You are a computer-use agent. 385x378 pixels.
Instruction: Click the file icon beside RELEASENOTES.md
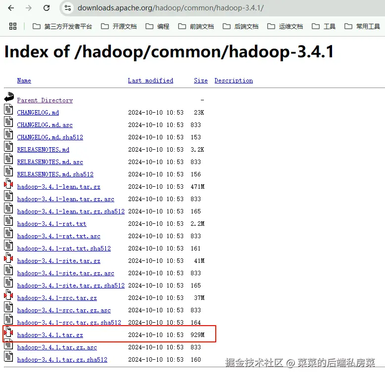8,146
